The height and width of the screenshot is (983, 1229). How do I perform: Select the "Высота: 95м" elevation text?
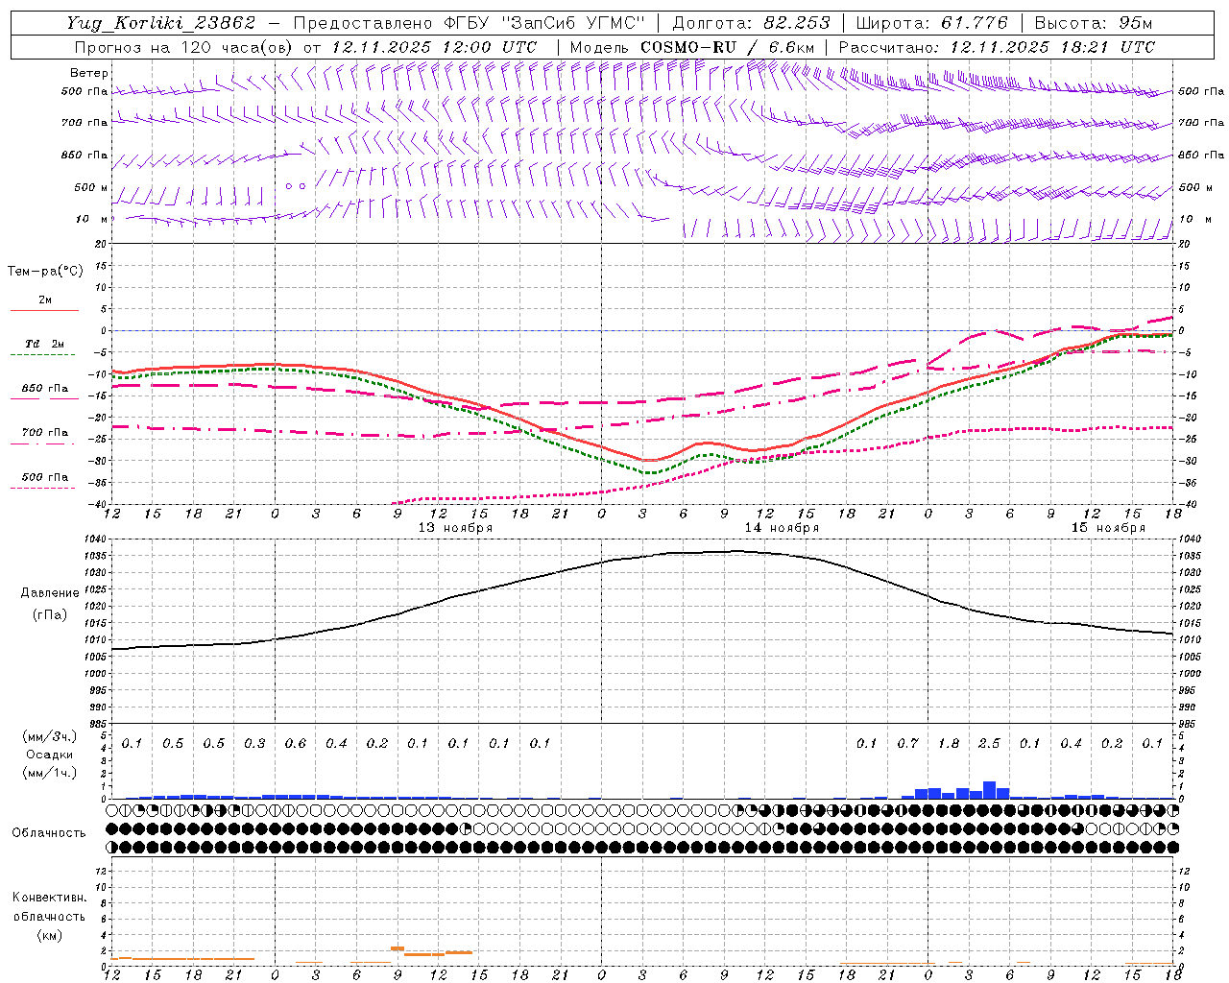[x=1094, y=23]
